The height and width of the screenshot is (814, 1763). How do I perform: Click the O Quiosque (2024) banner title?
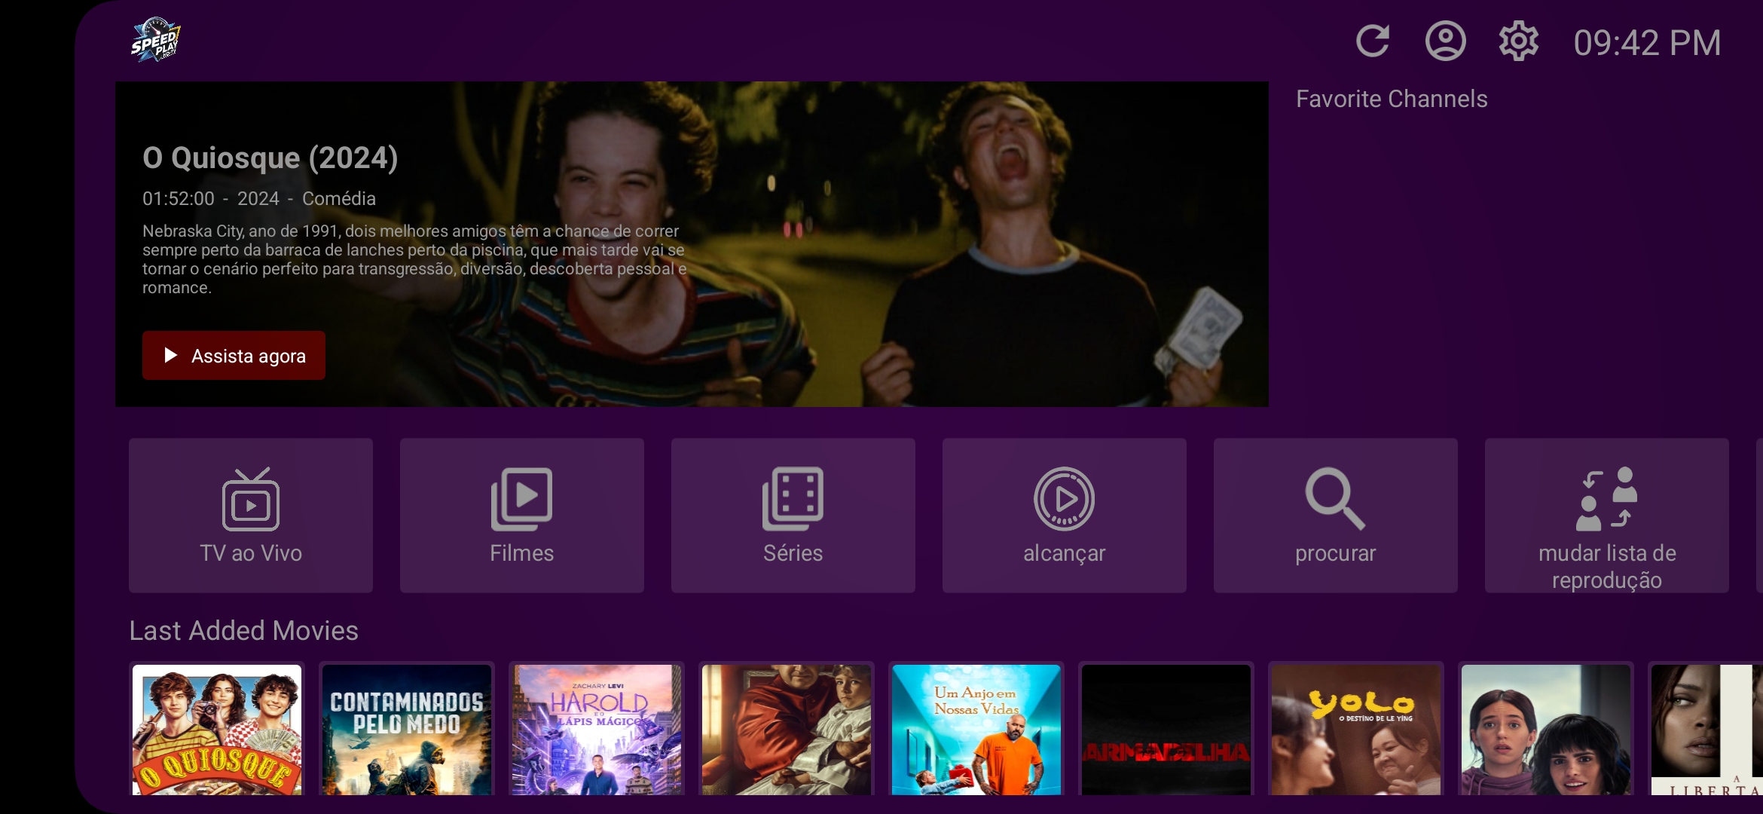pos(270,158)
